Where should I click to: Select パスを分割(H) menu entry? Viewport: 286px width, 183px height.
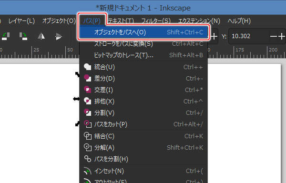tap(143, 159)
